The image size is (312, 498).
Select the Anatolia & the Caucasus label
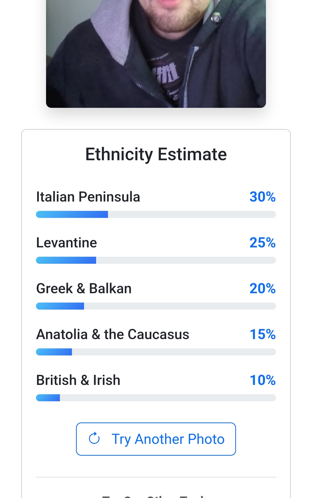click(x=112, y=334)
